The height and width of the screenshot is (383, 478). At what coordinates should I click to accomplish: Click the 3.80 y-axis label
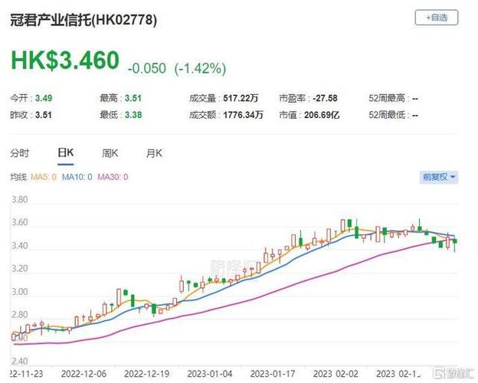[19, 200]
